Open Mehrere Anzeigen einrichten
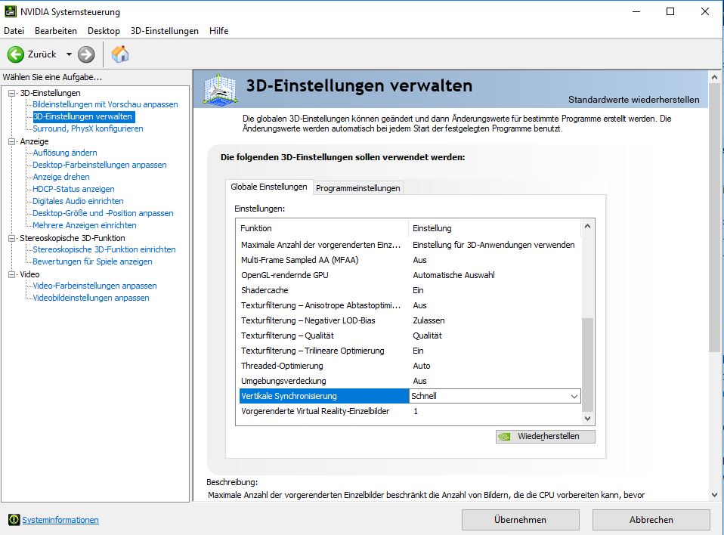This screenshot has width=724, height=535. pyautogui.click(x=85, y=225)
